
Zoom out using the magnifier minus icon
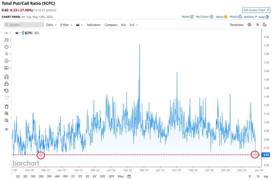(x=6, y=120)
